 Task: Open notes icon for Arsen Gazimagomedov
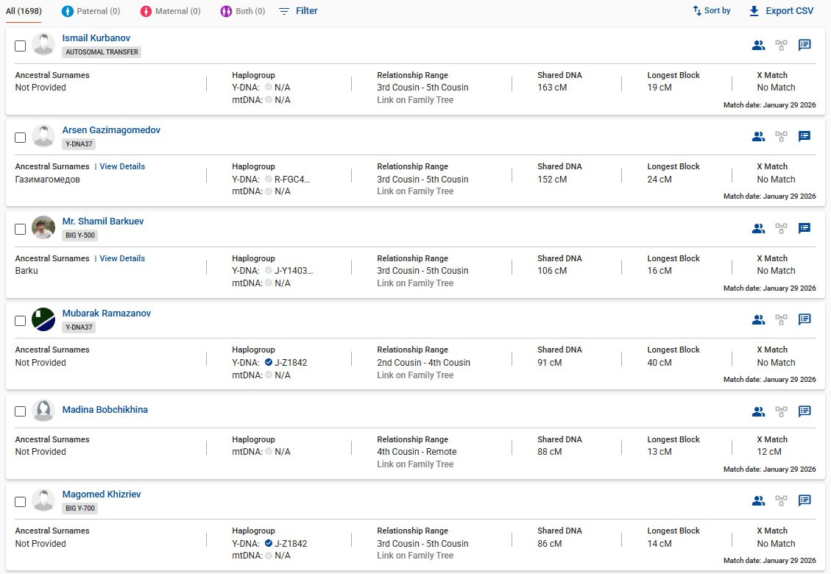click(x=805, y=136)
